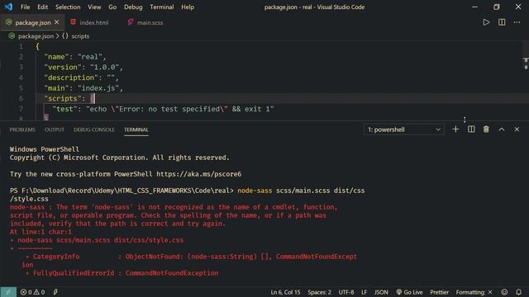
Task: Click the remote window indicator icon
Action: coord(8,292)
